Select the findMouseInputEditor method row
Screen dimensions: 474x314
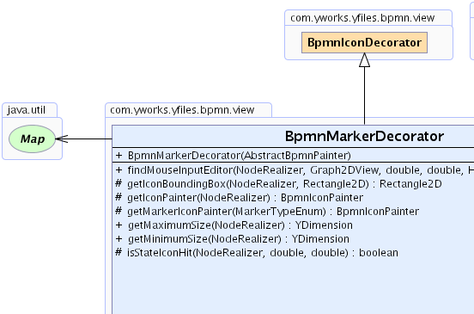pyautogui.click(x=295, y=170)
